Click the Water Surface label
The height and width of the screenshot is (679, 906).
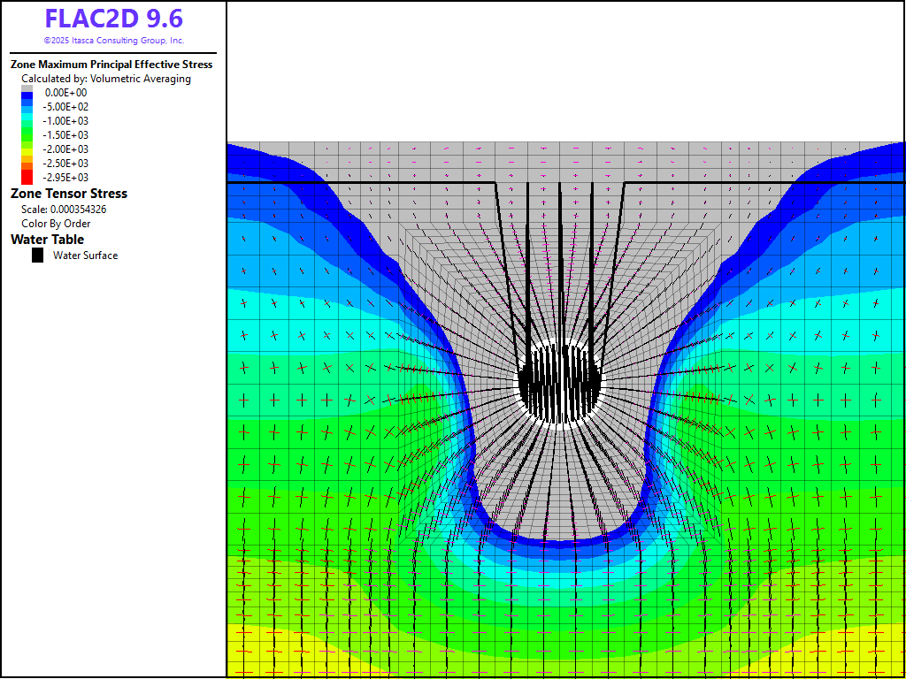pyautogui.click(x=85, y=256)
